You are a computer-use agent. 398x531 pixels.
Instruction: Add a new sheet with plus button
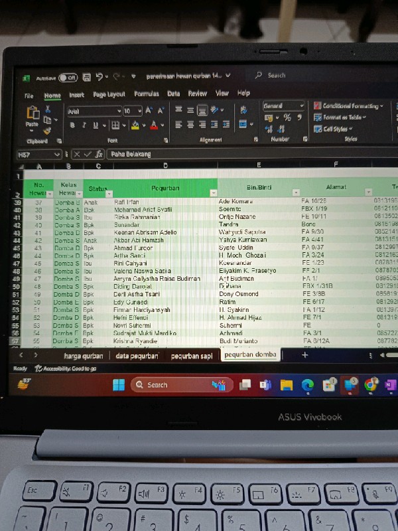click(x=304, y=355)
